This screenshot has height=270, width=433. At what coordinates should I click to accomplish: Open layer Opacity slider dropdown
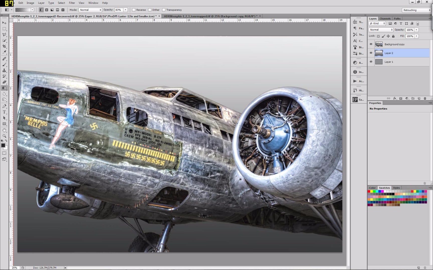pyautogui.click(x=416, y=30)
